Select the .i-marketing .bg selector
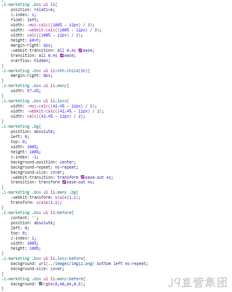232x292 pixels. (21, 127)
